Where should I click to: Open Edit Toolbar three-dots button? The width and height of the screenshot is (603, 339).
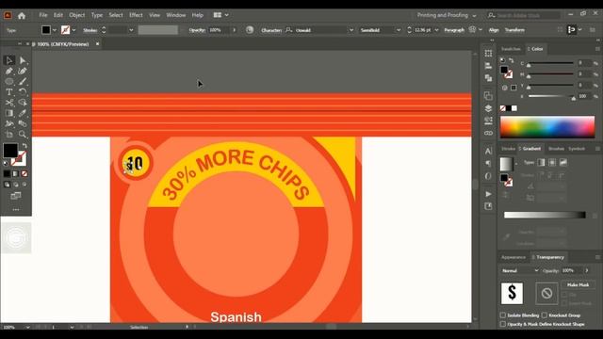click(x=16, y=210)
